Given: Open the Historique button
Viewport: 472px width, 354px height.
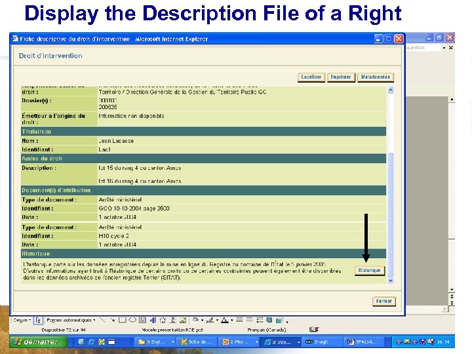Looking at the screenshot, I should coord(369,270).
